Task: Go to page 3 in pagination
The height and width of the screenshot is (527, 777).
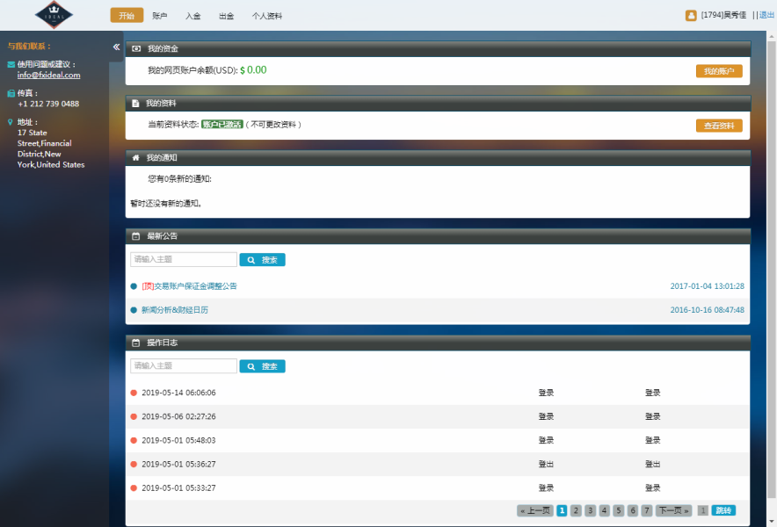Action: click(590, 510)
